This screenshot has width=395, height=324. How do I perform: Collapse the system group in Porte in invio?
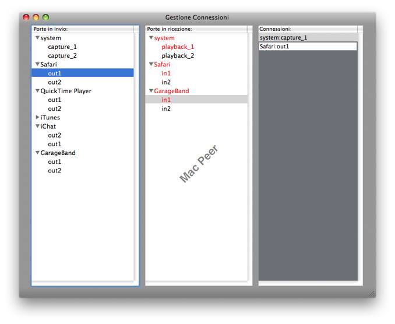(37, 38)
